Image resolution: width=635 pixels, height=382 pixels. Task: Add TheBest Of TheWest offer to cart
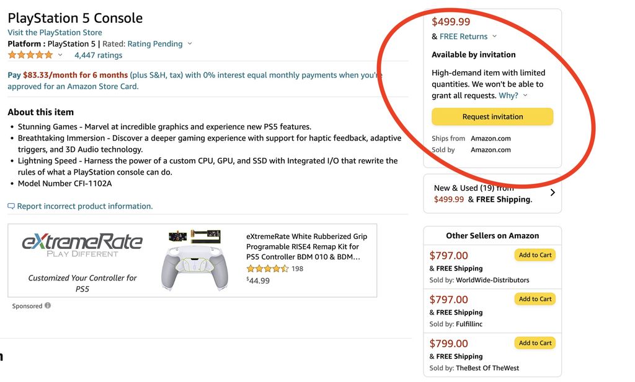(x=535, y=342)
